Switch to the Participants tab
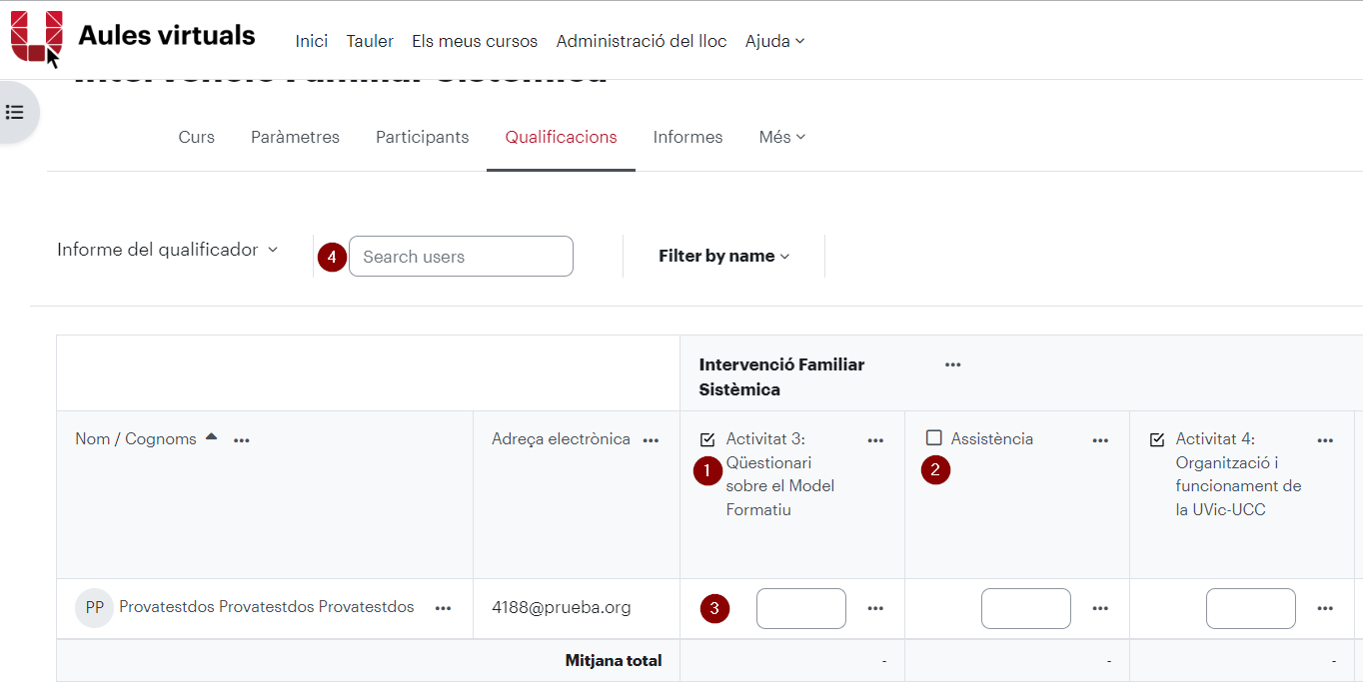 423,137
